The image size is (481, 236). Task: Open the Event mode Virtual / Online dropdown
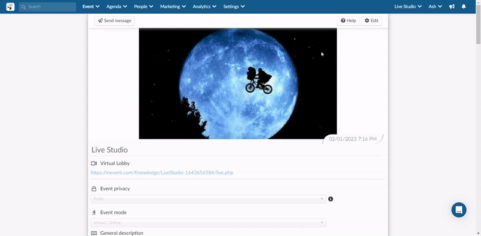click(208, 223)
